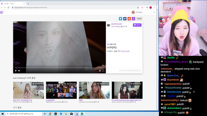Share the clip on Reddit
207x116 pixels.
[x=129, y=19]
